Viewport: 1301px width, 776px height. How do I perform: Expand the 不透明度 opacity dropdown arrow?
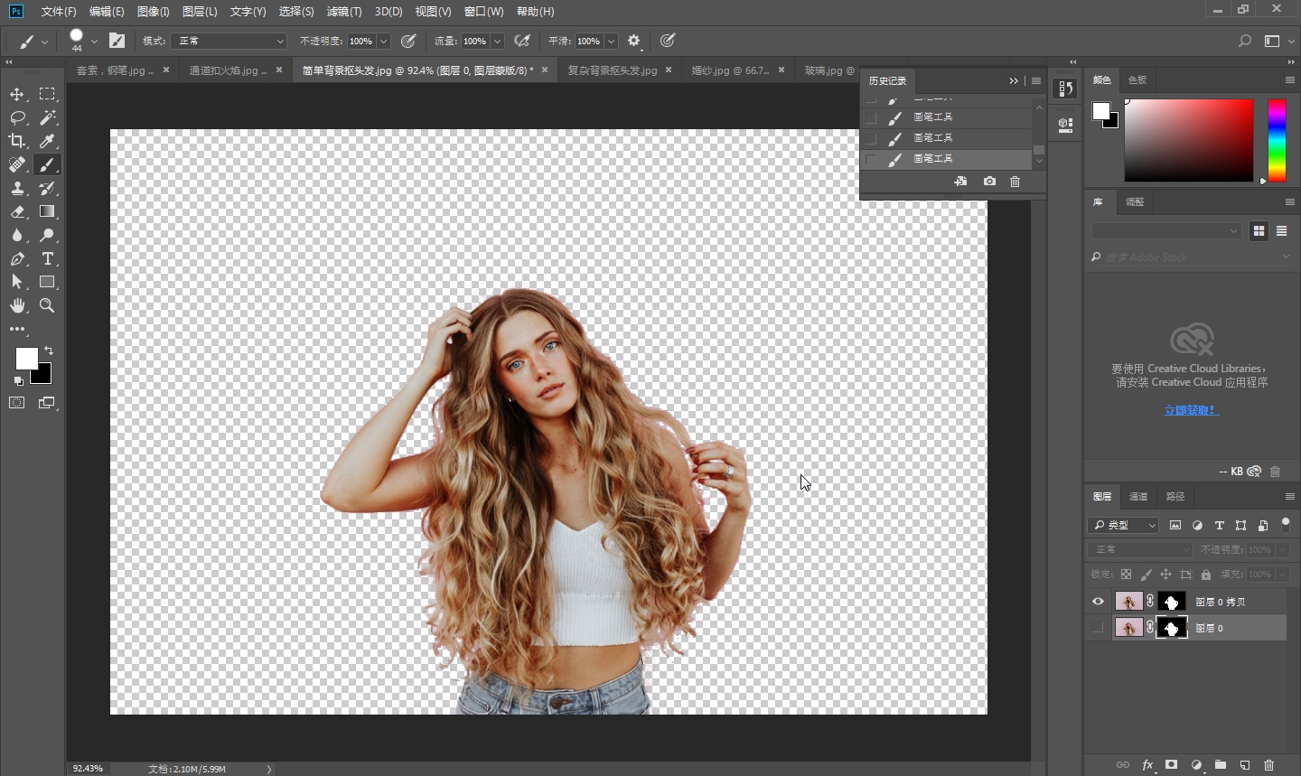coord(383,41)
